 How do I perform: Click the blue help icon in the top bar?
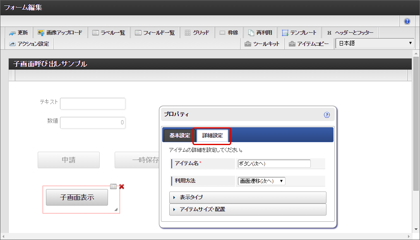click(407, 21)
